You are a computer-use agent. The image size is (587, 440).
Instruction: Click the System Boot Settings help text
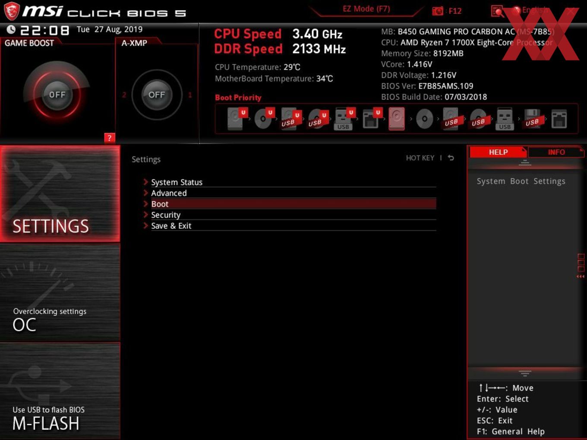[x=521, y=181]
